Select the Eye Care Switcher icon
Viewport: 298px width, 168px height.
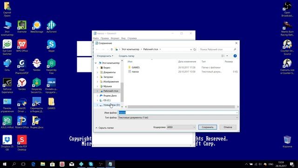7,47
